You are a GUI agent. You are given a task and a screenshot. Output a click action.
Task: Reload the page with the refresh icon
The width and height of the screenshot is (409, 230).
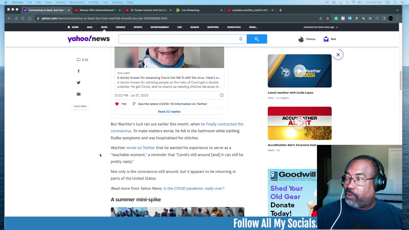pos(23,18)
